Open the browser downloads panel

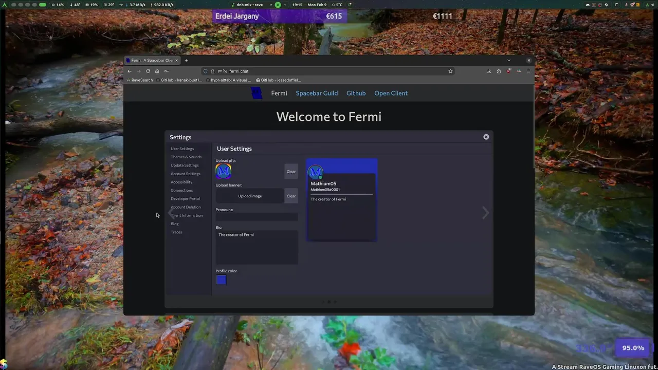coord(489,71)
